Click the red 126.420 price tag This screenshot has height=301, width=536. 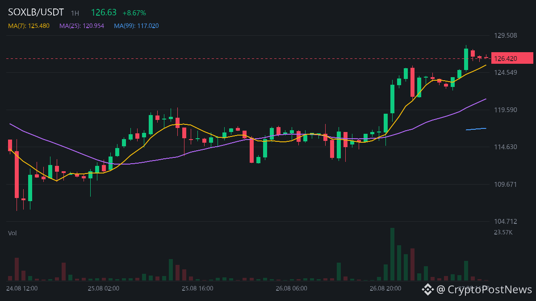coord(512,58)
